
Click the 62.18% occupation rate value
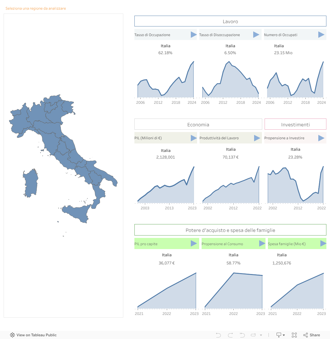(x=165, y=53)
